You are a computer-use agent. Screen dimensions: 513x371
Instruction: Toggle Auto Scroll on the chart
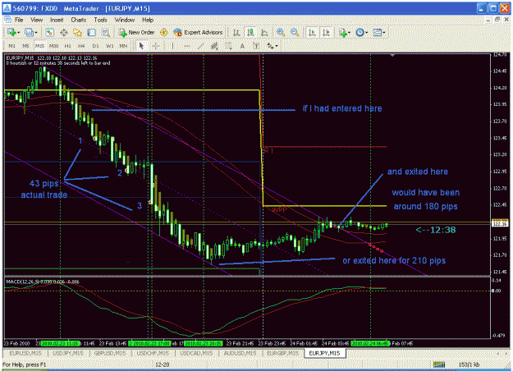click(x=312, y=32)
